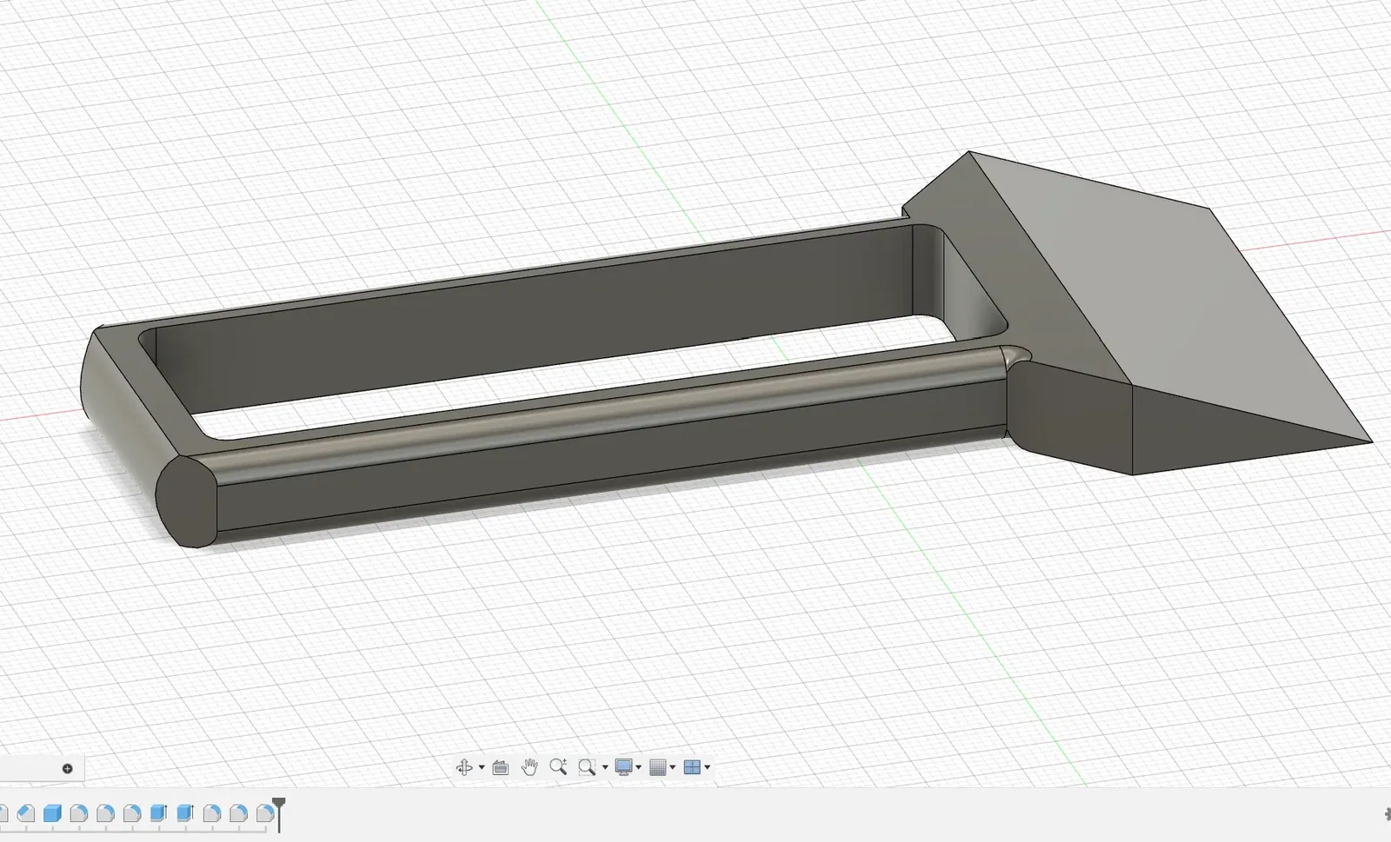Select the chamfer feature in the timeline
Image resolution: width=1391 pixels, height=842 pixels.
pos(26,813)
